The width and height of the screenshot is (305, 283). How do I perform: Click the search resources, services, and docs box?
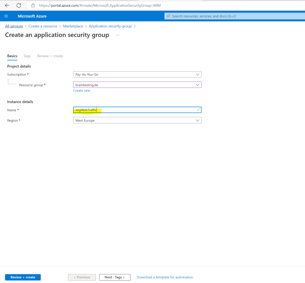[x=234, y=16]
